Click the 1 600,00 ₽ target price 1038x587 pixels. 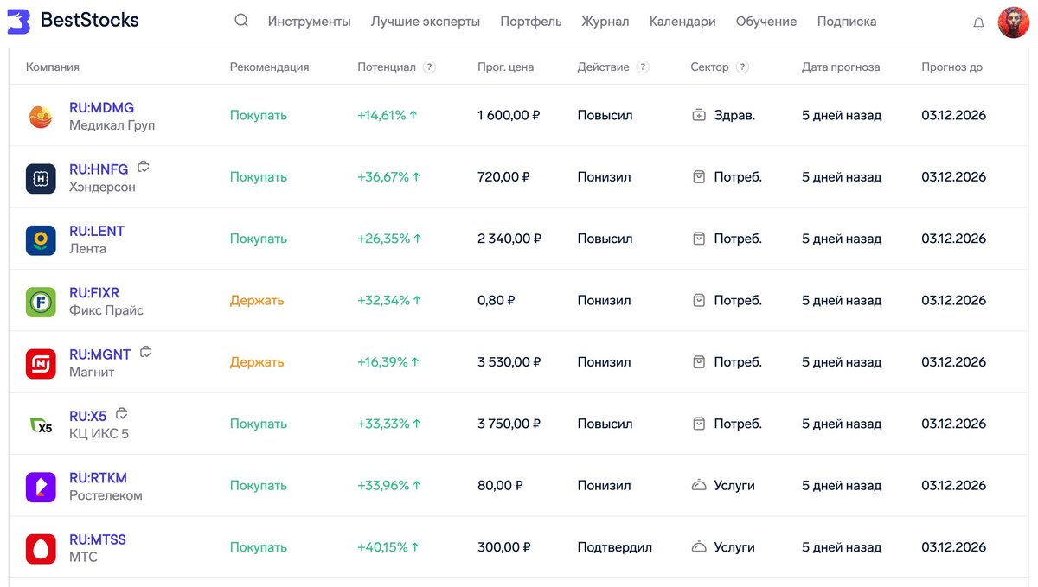pos(509,115)
